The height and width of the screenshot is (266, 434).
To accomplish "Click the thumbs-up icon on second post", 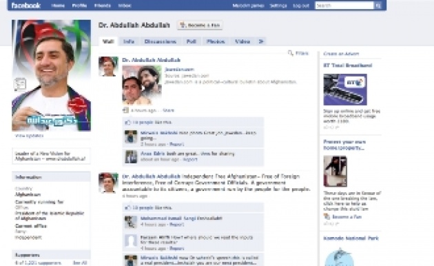I will click(x=127, y=207).
